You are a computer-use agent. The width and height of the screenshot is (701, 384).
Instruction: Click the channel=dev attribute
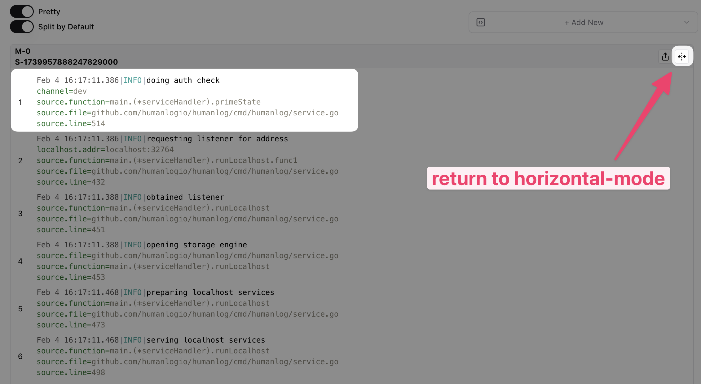62,91
